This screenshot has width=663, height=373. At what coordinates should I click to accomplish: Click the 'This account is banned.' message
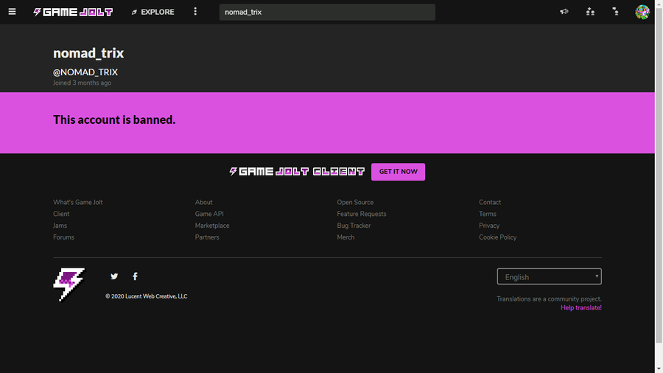click(114, 119)
